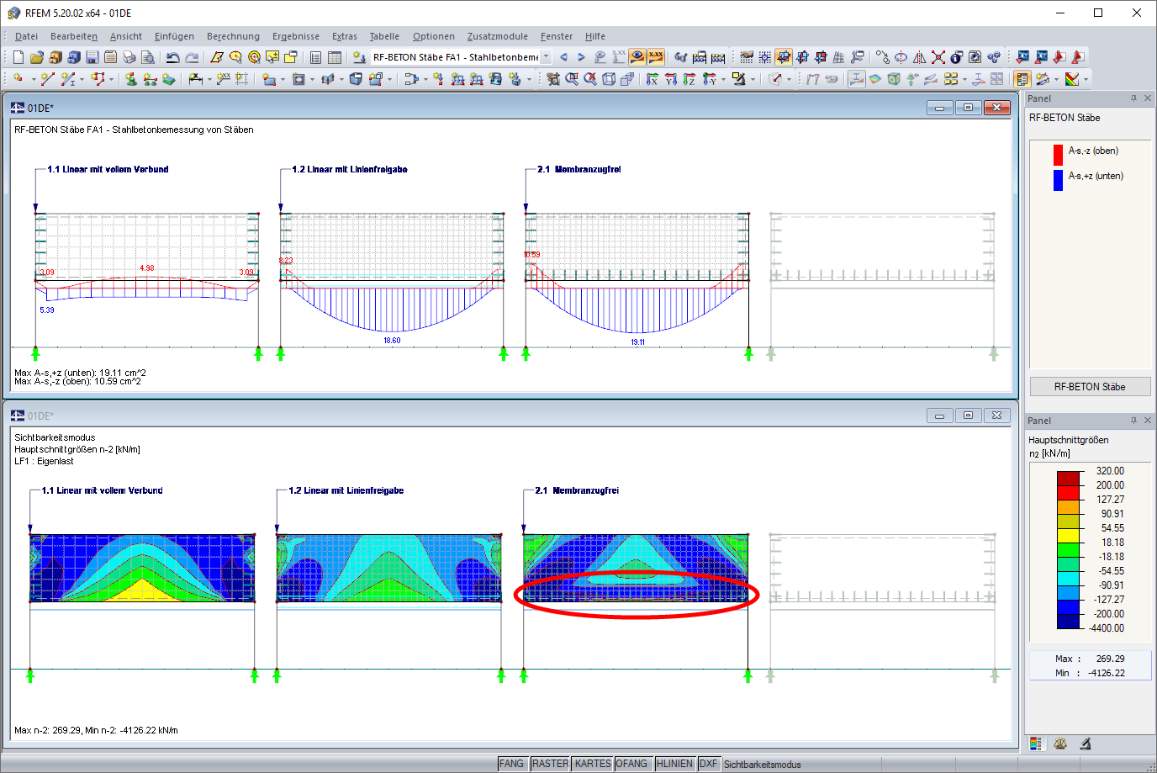Image resolution: width=1157 pixels, height=773 pixels.
Task: Toggle show result values x.xx icon
Action: point(656,57)
